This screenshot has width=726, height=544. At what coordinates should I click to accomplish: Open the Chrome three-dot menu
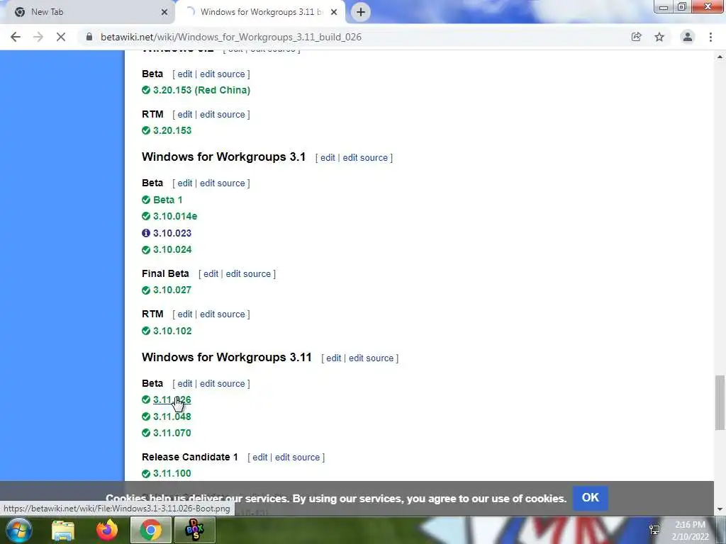710,37
